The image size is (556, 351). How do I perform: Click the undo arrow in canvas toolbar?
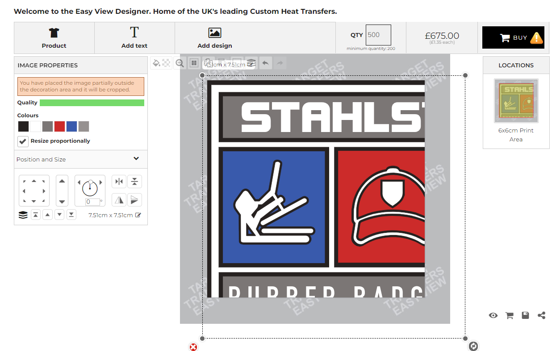[x=265, y=63]
